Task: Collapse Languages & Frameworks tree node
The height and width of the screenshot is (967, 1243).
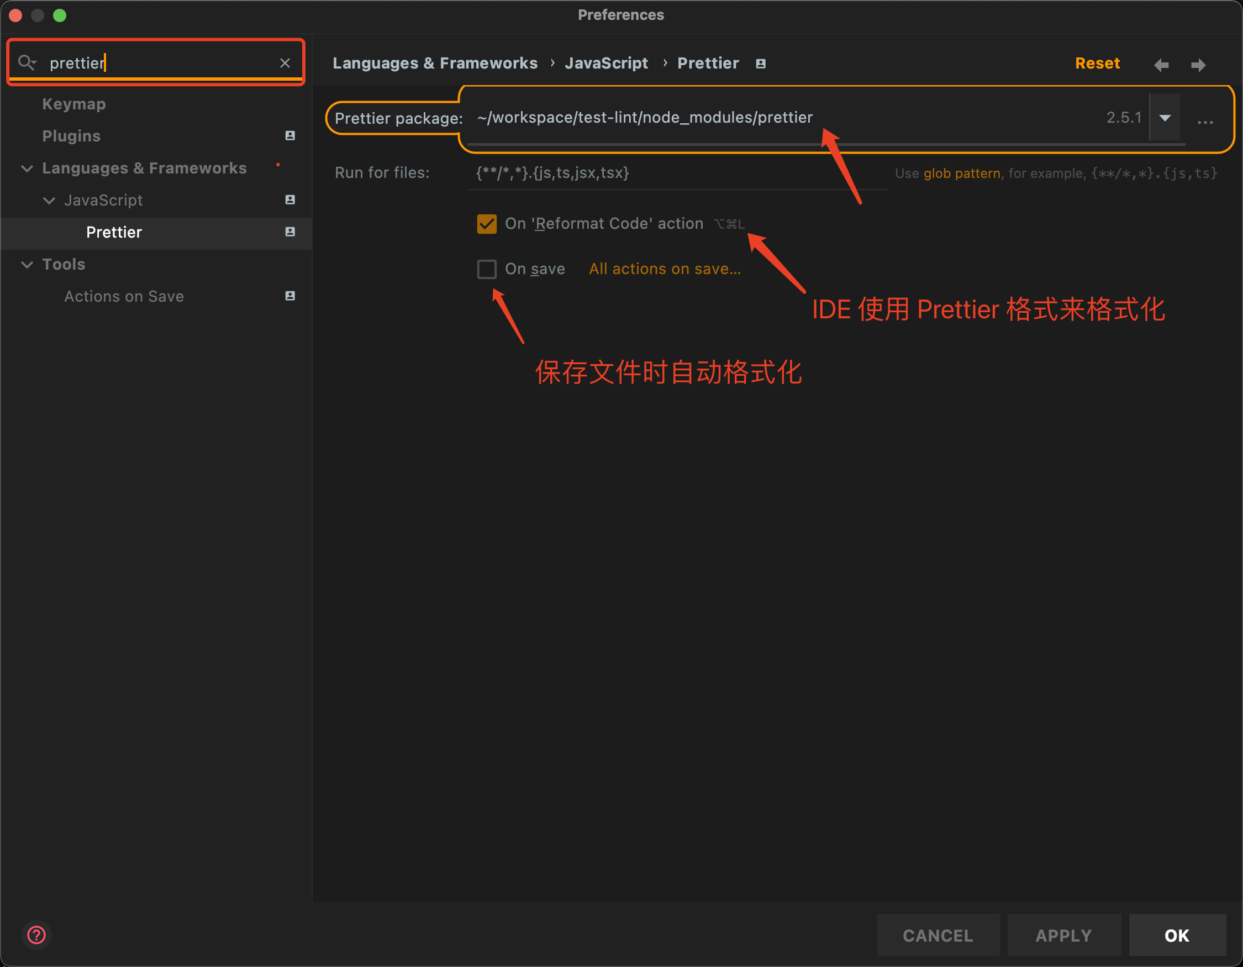Action: (27, 169)
